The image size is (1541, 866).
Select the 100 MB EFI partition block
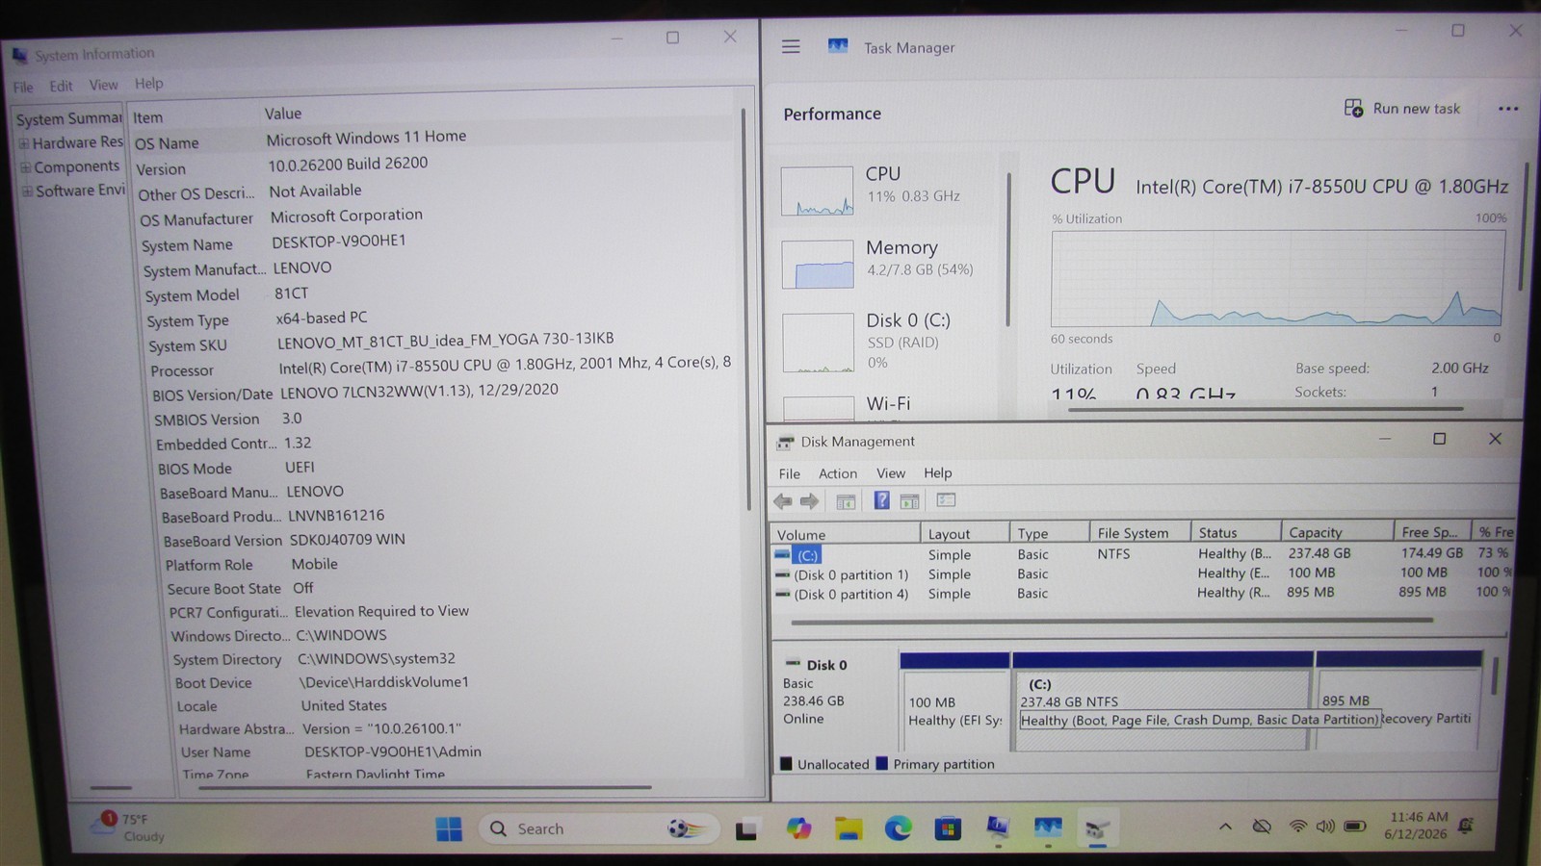[x=954, y=701]
